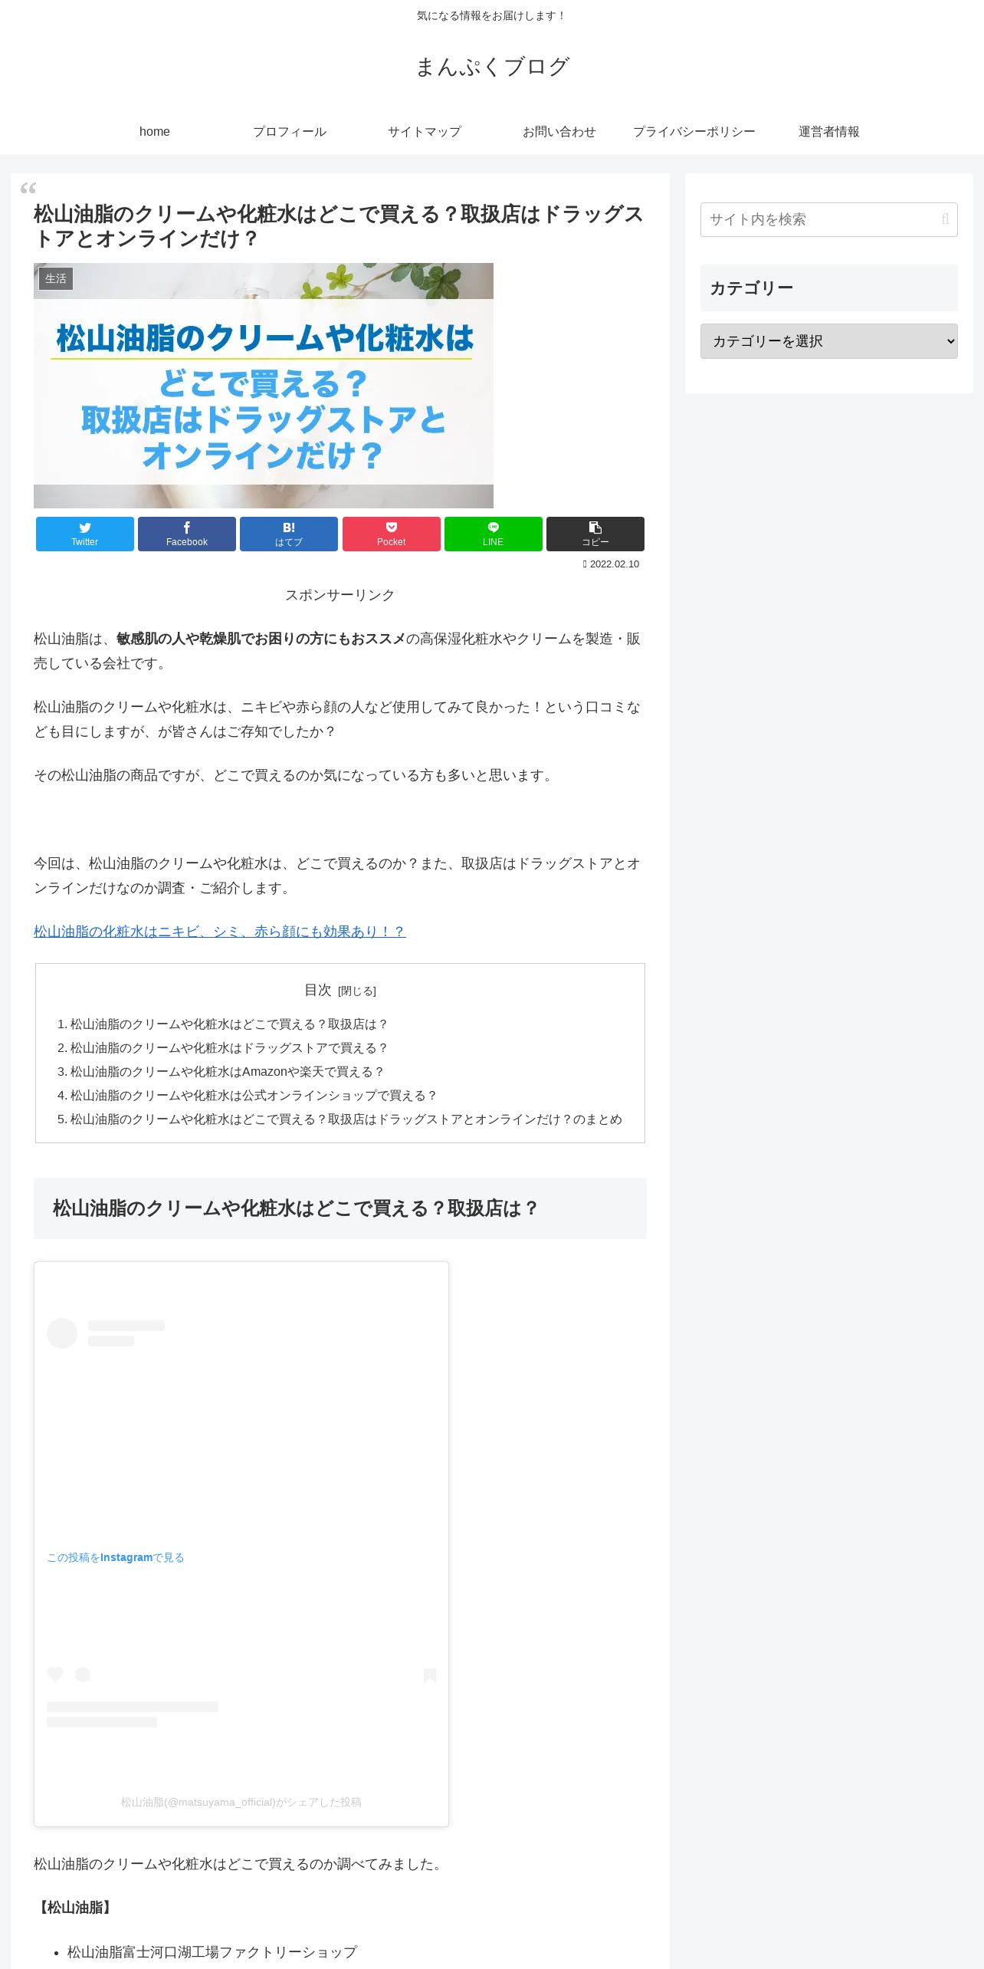Click the 生活 category label on image
The width and height of the screenshot is (984, 1969).
[56, 278]
